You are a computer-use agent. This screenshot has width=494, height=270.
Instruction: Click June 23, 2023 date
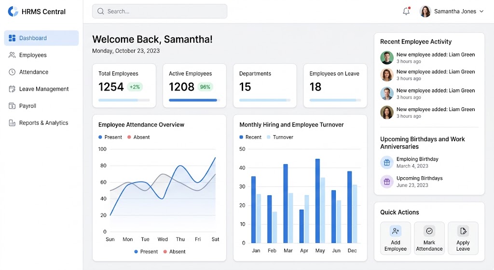point(412,185)
